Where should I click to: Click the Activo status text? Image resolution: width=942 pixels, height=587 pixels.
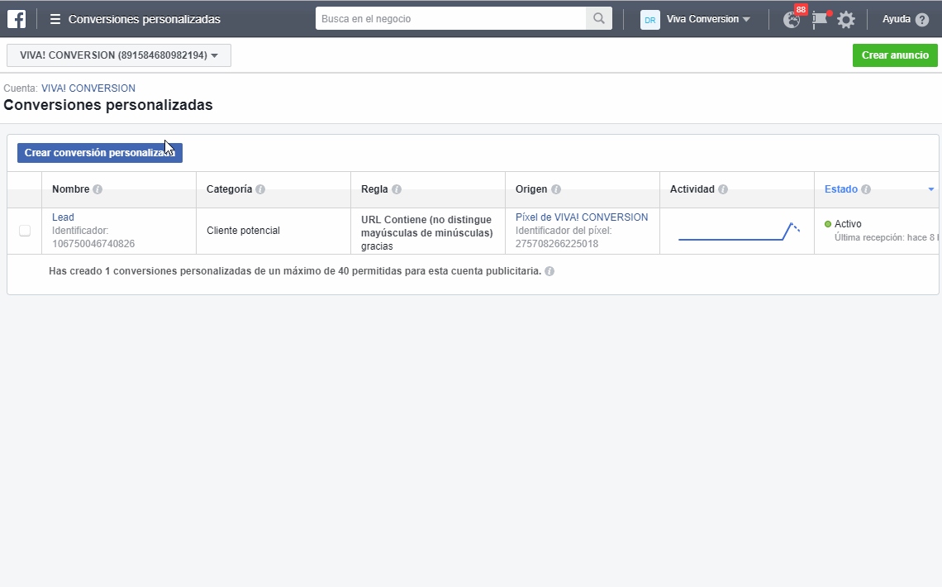pyautogui.click(x=848, y=224)
